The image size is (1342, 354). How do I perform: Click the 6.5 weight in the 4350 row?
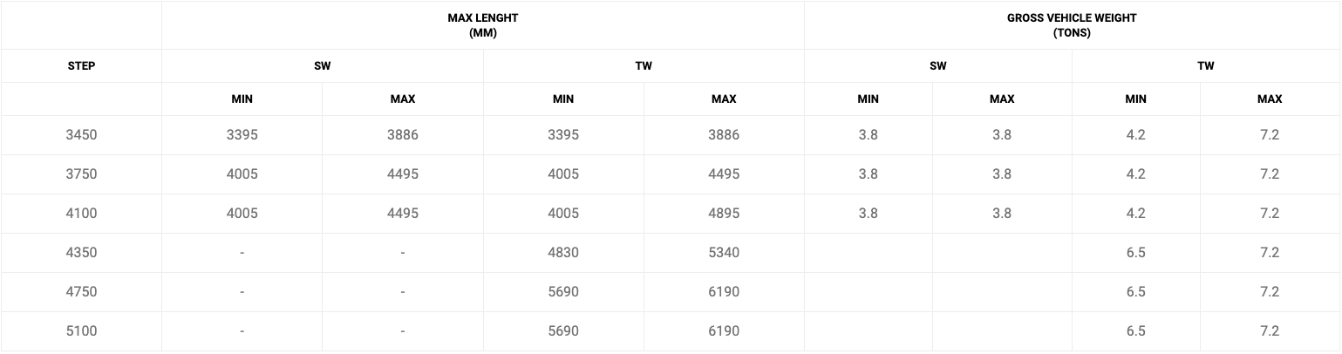pos(1135,253)
